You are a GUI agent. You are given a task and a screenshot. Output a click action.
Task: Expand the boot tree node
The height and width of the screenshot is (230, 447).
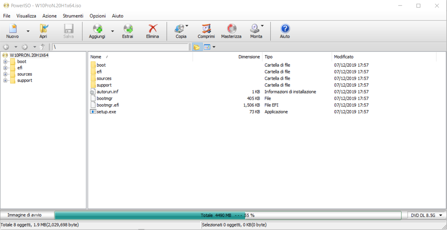[5, 62]
